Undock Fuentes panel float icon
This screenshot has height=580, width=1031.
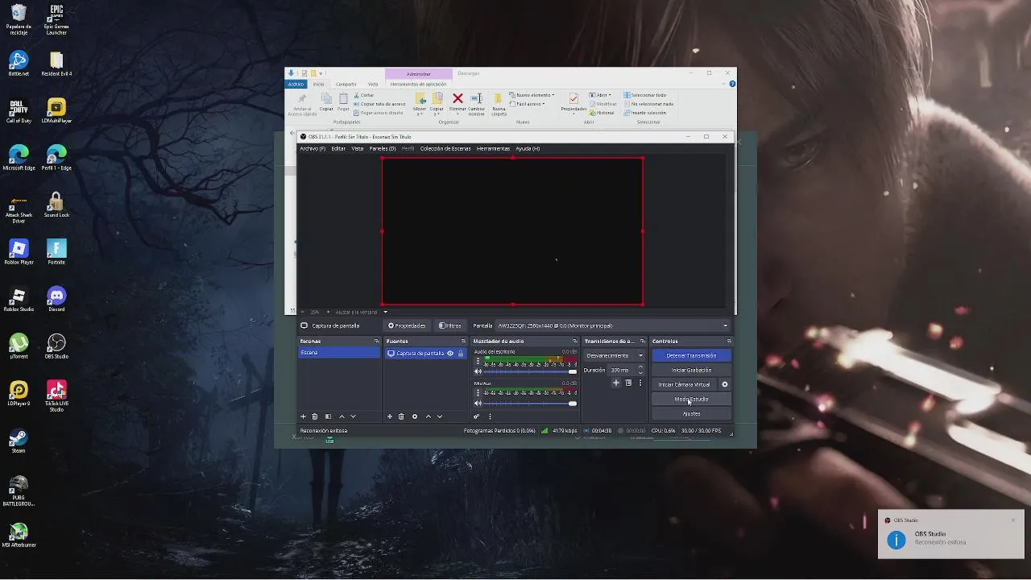pos(463,342)
